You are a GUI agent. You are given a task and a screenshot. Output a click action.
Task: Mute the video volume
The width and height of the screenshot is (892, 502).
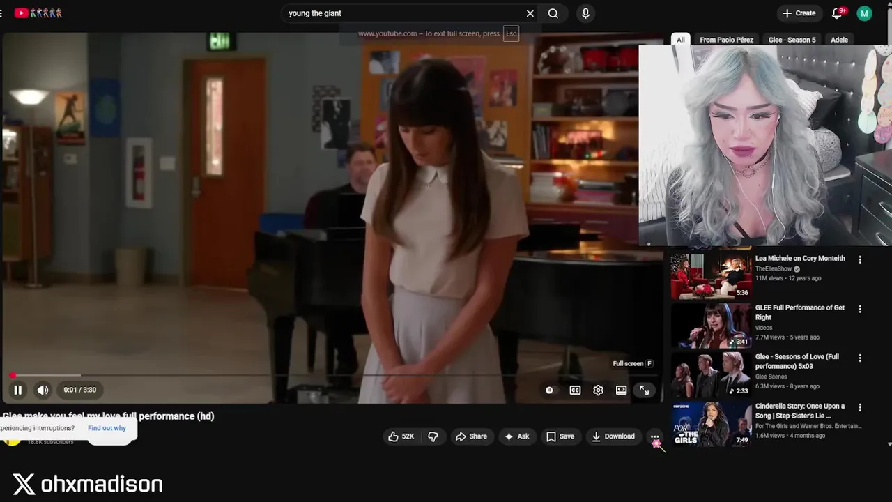tap(43, 390)
